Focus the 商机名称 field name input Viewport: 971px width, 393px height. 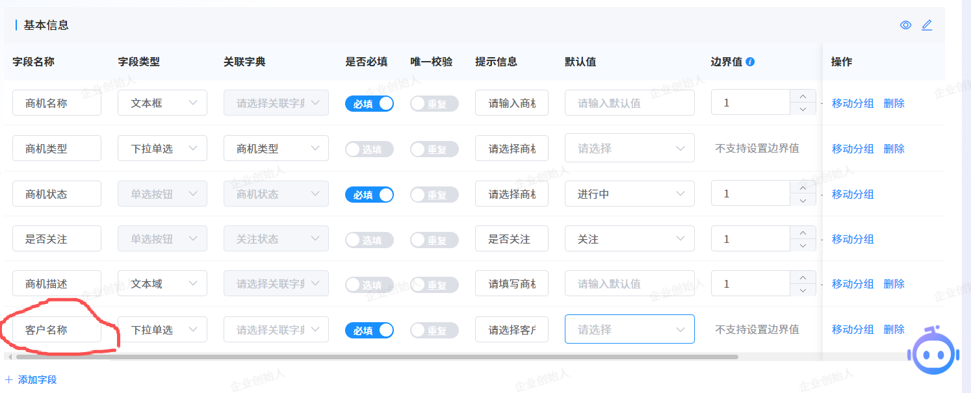[57, 103]
